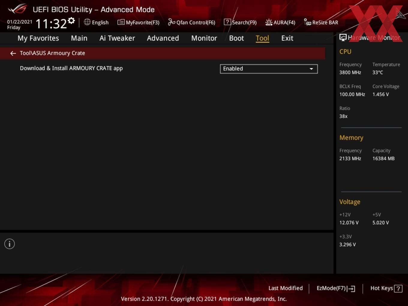Click the +3.3V value 3.296 V

[x=347, y=244]
